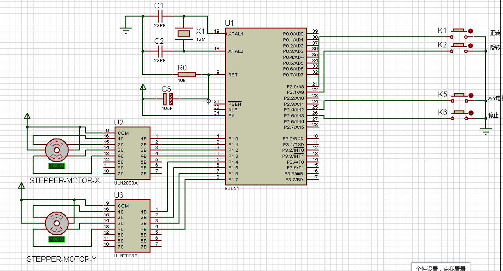Click the K5 reference label

click(443, 95)
